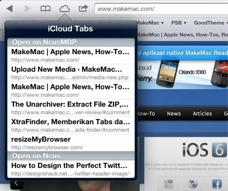The height and width of the screenshot is (191, 228).
Task: Open Upload New Media MakeMac tab
Action: [x=71, y=73]
